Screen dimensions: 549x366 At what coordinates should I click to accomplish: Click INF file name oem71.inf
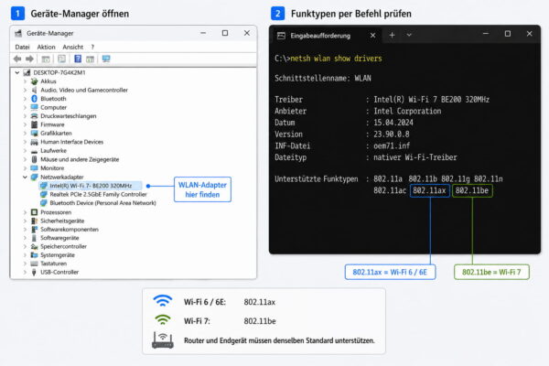point(392,145)
